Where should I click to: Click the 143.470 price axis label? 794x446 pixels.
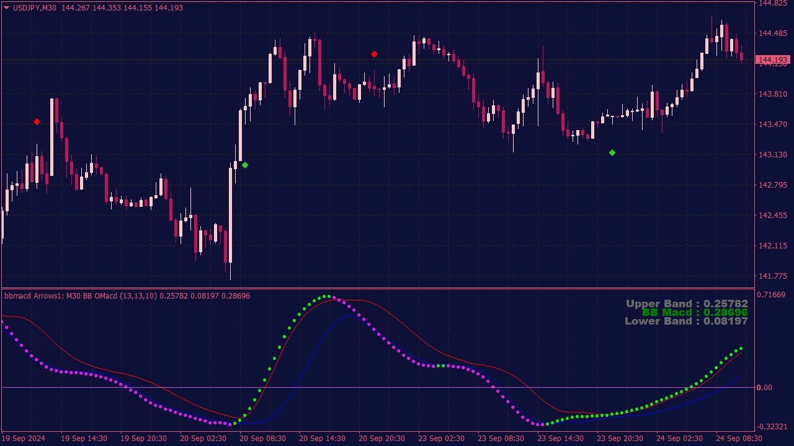coord(772,125)
